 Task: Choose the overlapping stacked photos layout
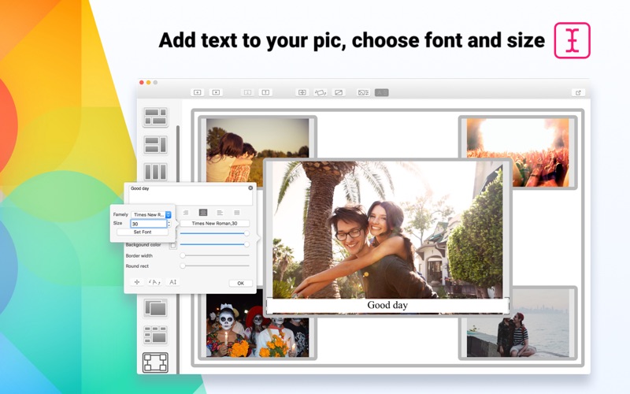click(155, 308)
